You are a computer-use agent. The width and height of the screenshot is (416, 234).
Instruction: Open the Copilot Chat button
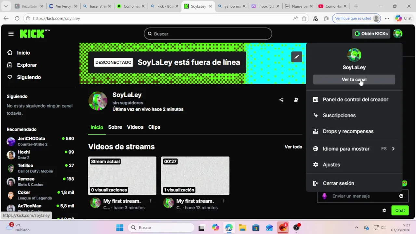pyautogui.click(x=403, y=19)
